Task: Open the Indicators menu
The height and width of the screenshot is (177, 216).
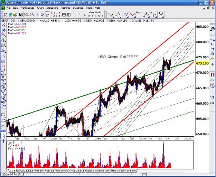Action: tap(52, 8)
